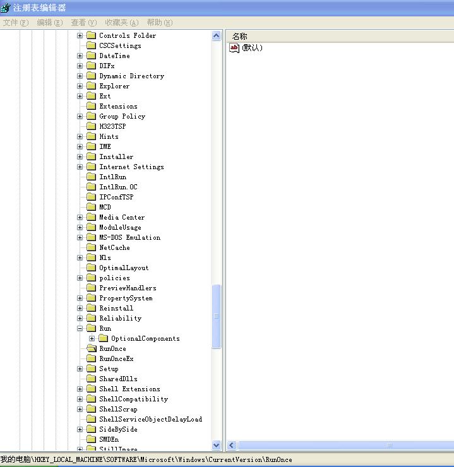Expand the SideBySide key node

point(80,429)
